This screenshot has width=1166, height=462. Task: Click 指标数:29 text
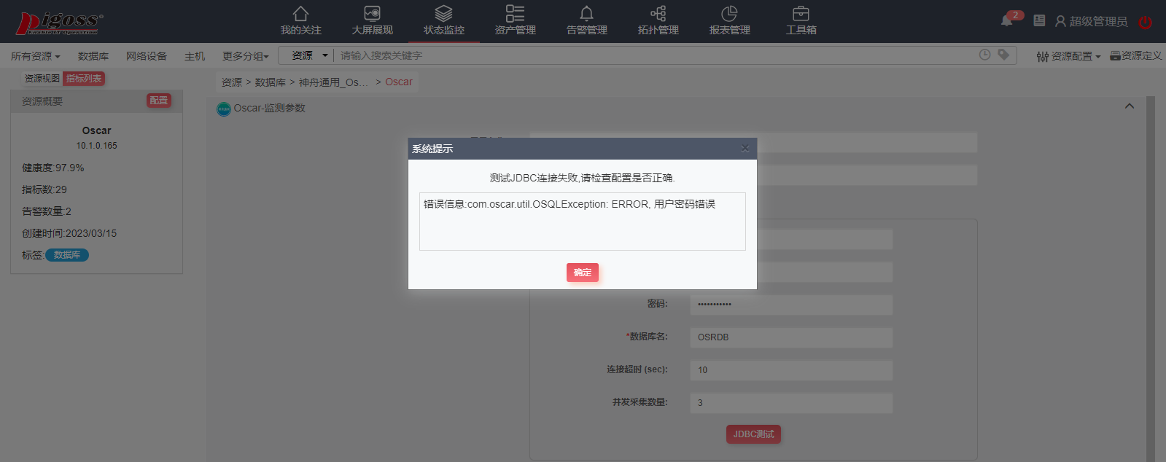click(x=44, y=189)
